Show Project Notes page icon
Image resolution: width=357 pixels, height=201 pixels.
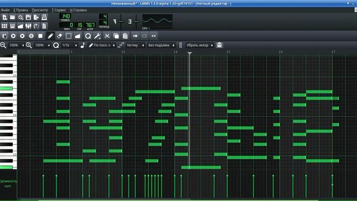pyautogui.click(x=44, y=26)
